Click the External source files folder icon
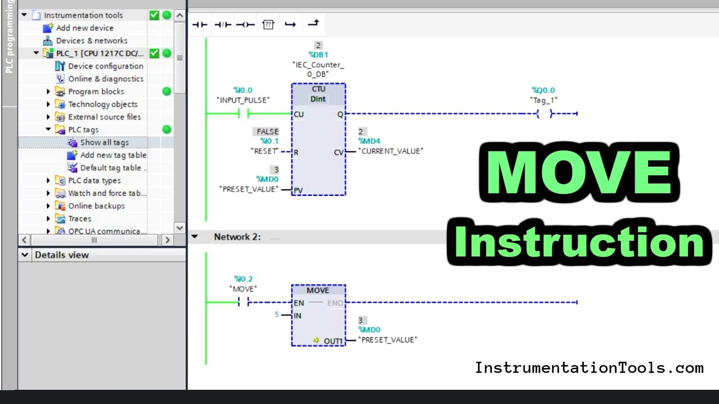 pos(60,117)
